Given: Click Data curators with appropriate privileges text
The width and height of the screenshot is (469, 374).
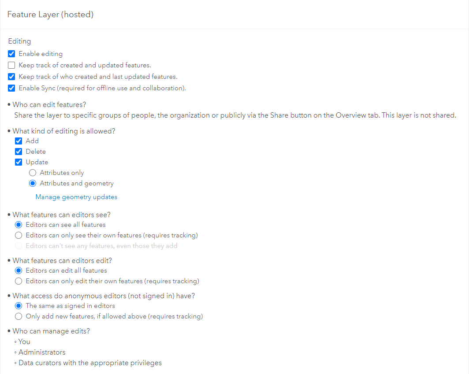Looking at the screenshot, I should 90,363.
